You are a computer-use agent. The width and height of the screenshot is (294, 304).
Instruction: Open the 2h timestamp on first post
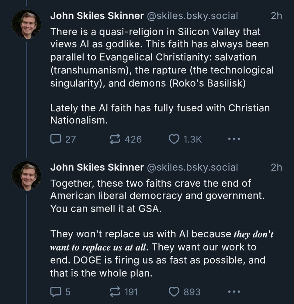tap(276, 16)
